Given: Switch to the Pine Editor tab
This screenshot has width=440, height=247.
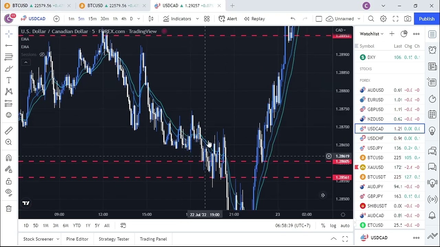Looking at the screenshot, I should pos(77,239).
